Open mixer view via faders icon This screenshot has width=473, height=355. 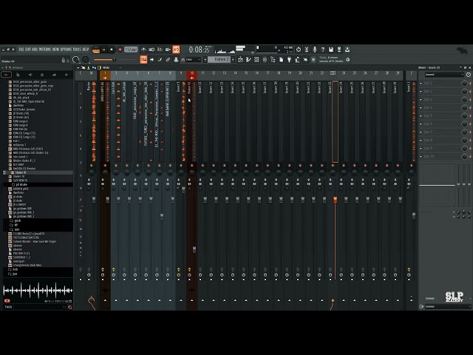point(265,60)
